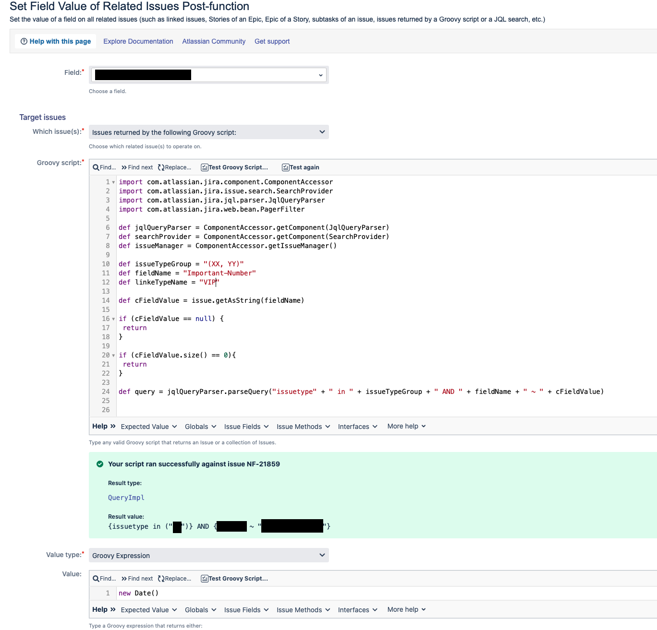The height and width of the screenshot is (630, 657).
Task: Click the Find next icon above the script
Action: point(124,167)
